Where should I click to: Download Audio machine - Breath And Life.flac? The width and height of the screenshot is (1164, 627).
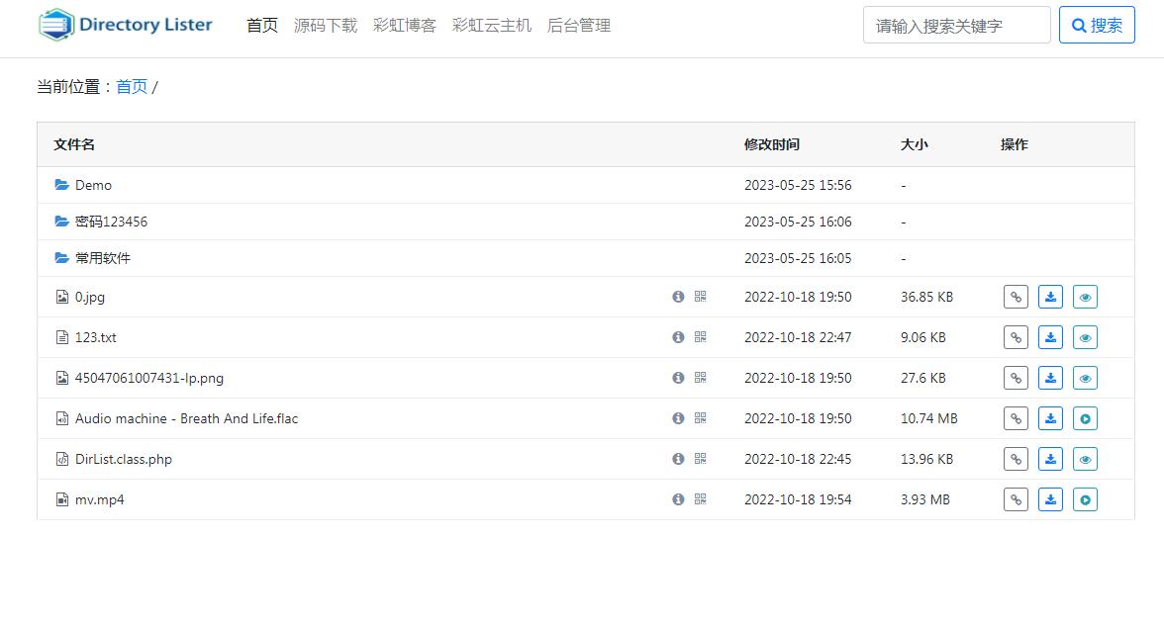coord(1050,417)
